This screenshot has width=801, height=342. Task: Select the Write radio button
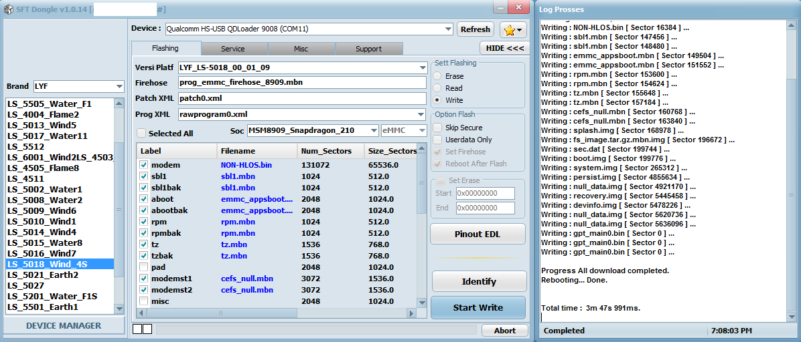pos(438,100)
